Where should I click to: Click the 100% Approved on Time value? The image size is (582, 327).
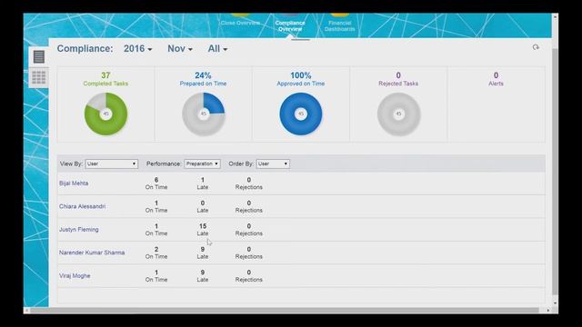301,75
